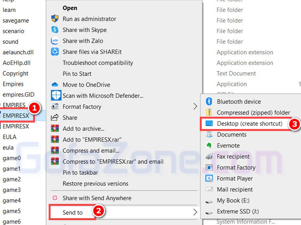Select the savegame folder in file list

[x=16, y=20]
